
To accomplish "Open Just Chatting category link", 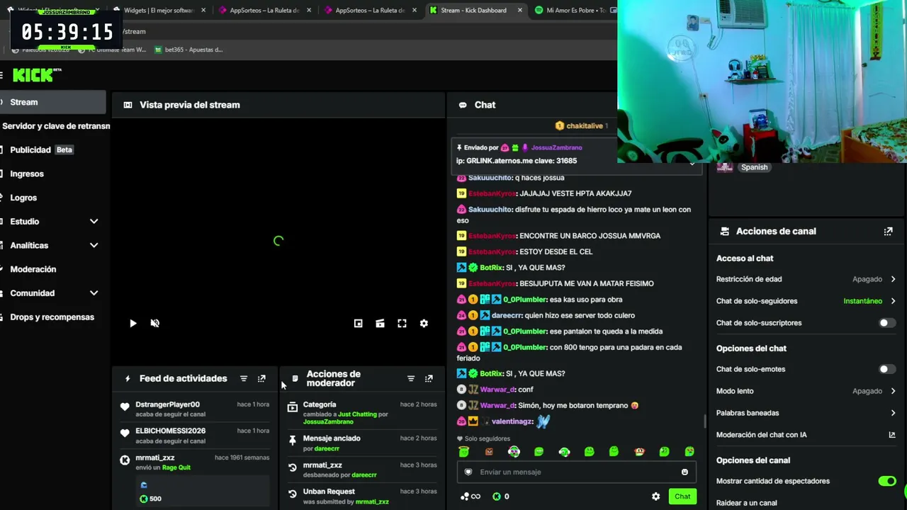I will [358, 414].
